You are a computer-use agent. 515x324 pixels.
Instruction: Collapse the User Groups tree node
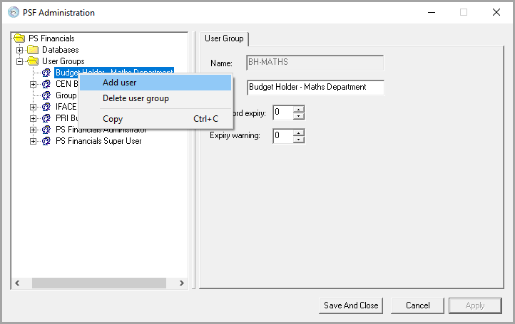point(20,61)
